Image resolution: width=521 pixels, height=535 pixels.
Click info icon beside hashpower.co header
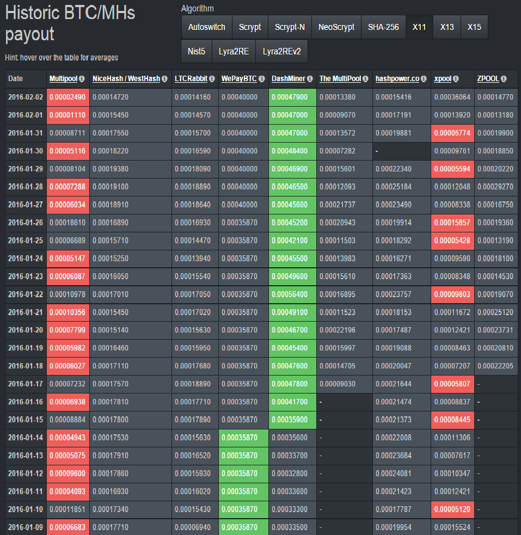pyautogui.click(x=424, y=79)
